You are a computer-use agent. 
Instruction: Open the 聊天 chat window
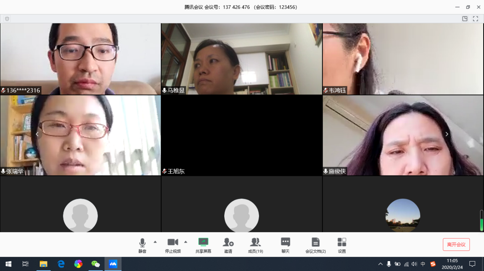tap(285, 245)
